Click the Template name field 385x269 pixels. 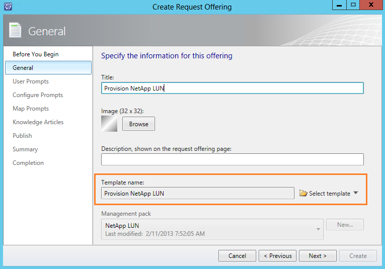pyautogui.click(x=198, y=193)
